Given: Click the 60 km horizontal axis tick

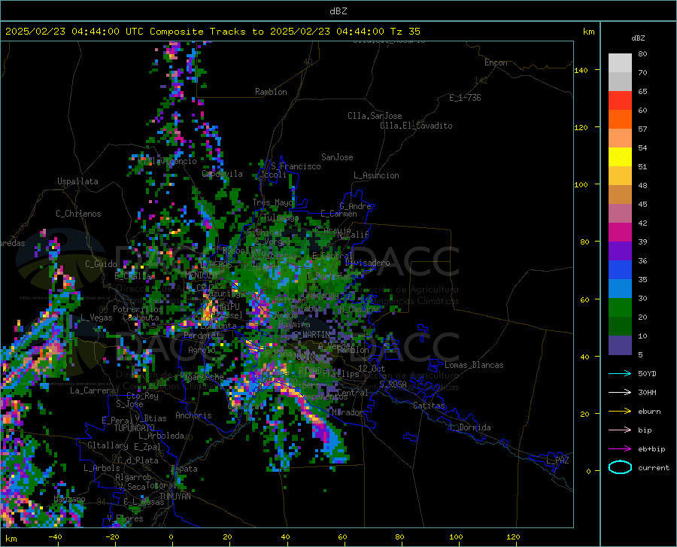Looking at the screenshot, I should 342,536.
